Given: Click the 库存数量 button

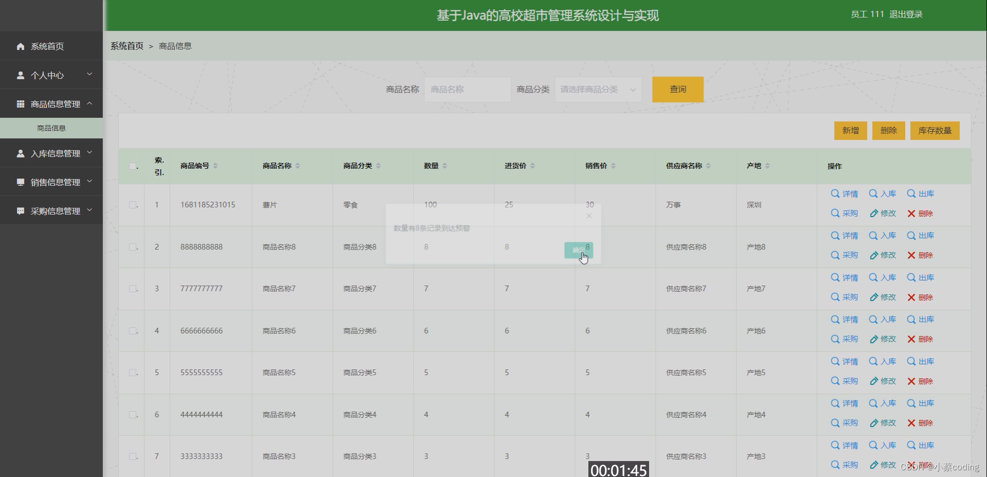Looking at the screenshot, I should [x=935, y=131].
